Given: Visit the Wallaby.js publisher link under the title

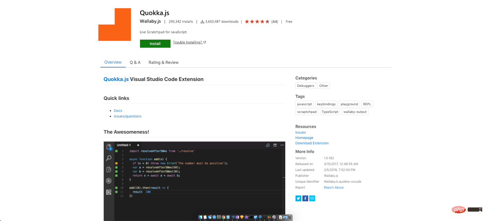Looking at the screenshot, I should 150,22.
